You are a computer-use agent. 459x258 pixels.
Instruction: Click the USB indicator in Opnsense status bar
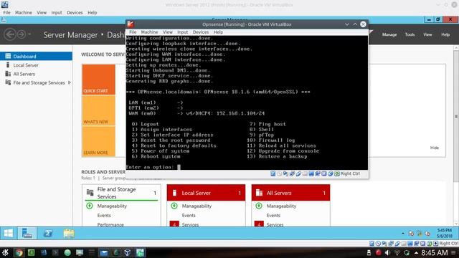tap(298, 173)
